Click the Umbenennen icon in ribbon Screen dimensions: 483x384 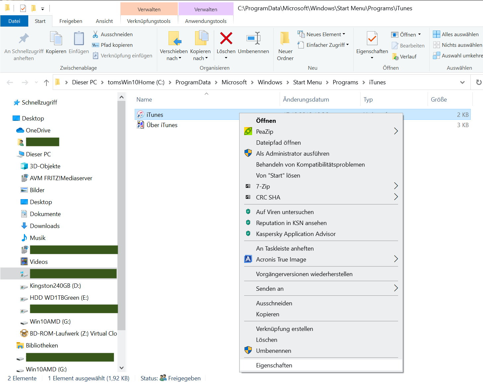tap(253, 38)
